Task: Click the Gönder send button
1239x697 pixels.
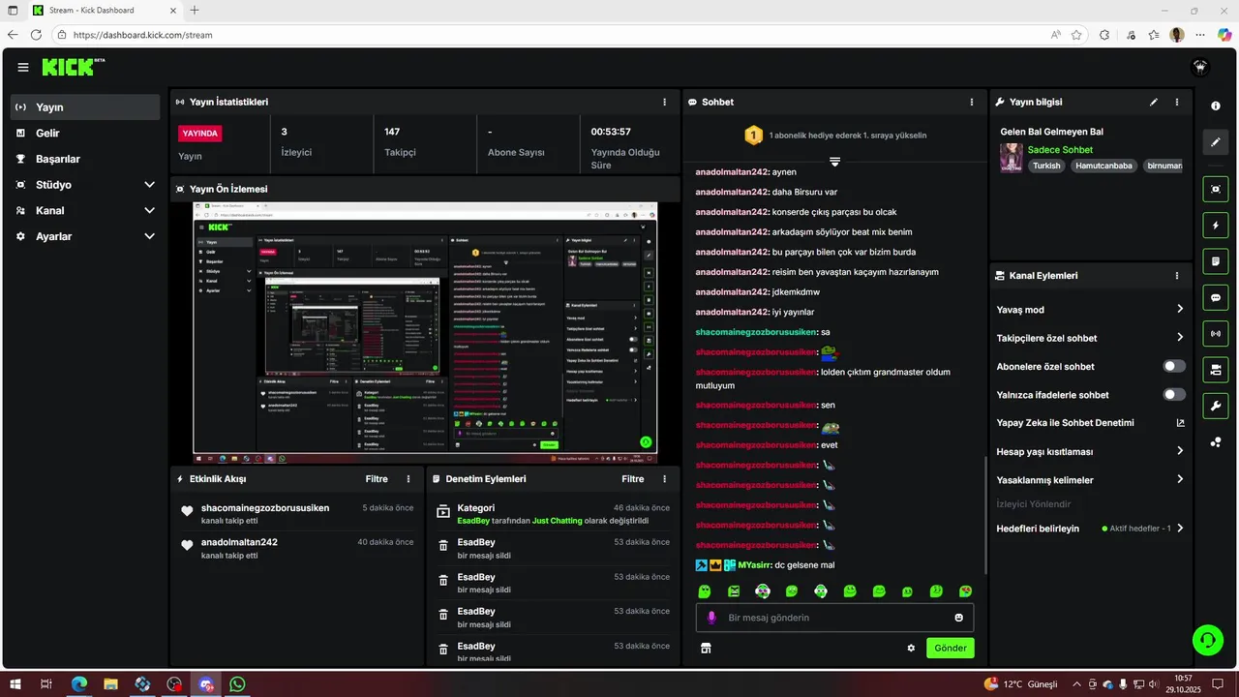Action: click(950, 648)
